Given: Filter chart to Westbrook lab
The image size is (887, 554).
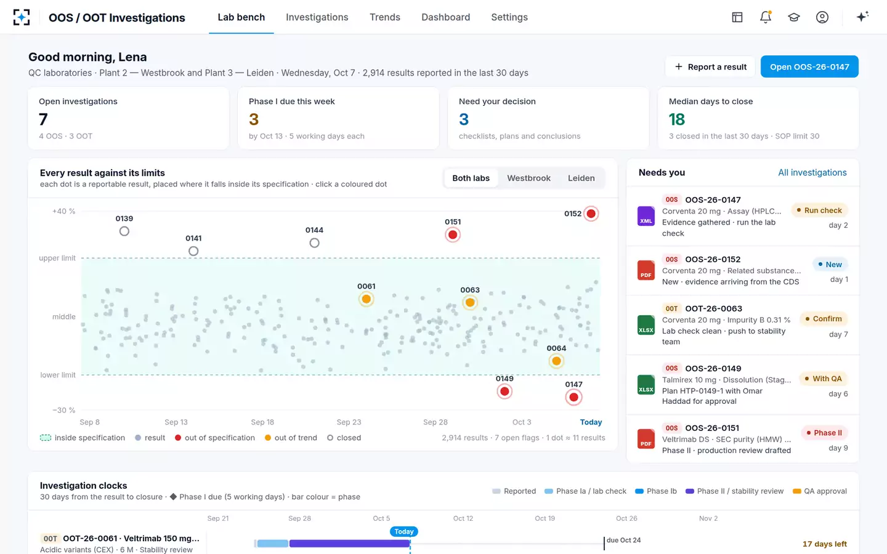Looking at the screenshot, I should [x=529, y=178].
